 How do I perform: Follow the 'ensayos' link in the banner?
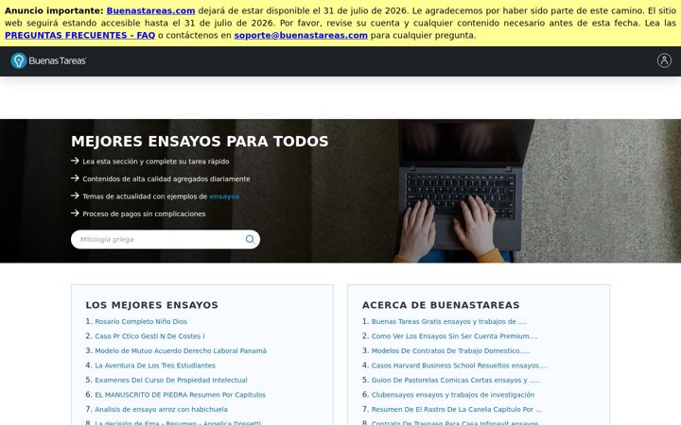[224, 196]
